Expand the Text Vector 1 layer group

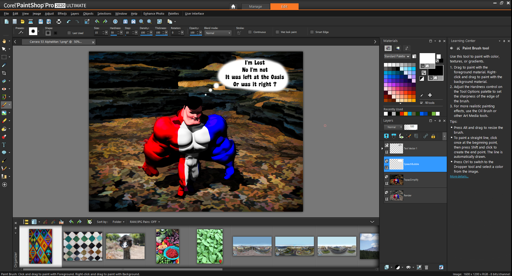(x=382, y=148)
